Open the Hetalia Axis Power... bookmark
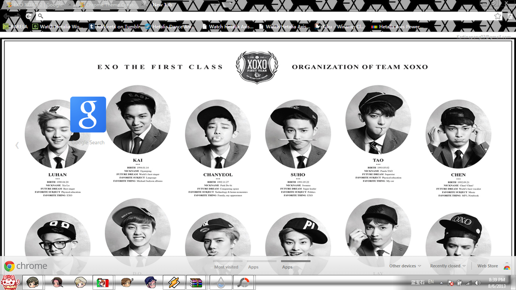The image size is (516, 290). (397, 27)
